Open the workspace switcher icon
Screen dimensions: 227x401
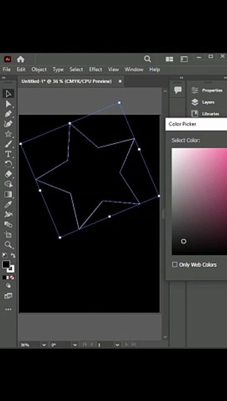tap(184, 60)
